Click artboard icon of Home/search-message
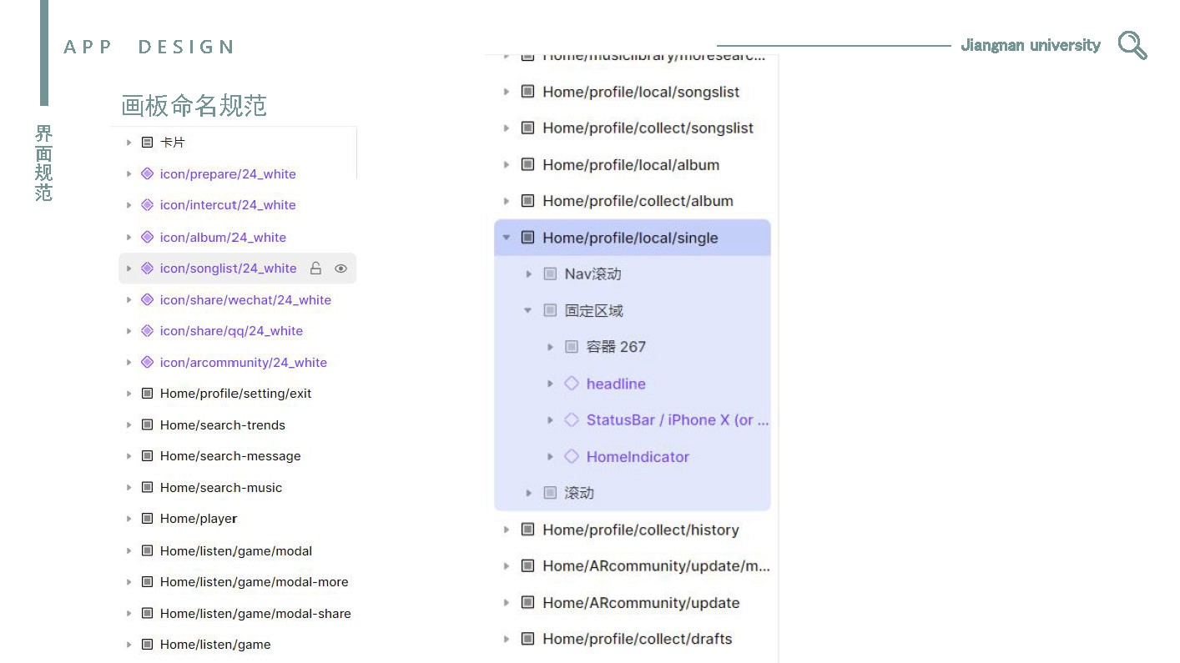Viewport: 1180px width, 663px height. click(x=147, y=455)
